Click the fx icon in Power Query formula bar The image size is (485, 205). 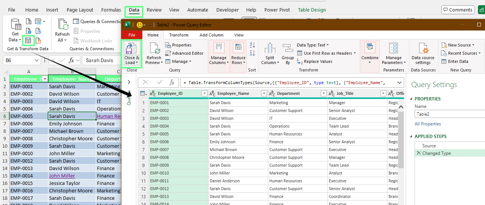172,82
